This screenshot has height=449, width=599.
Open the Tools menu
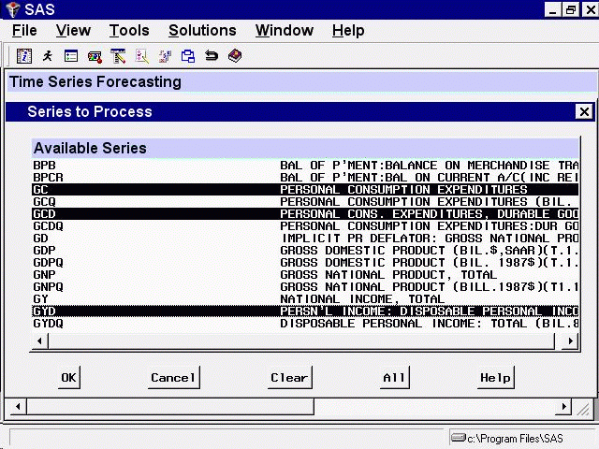point(129,31)
